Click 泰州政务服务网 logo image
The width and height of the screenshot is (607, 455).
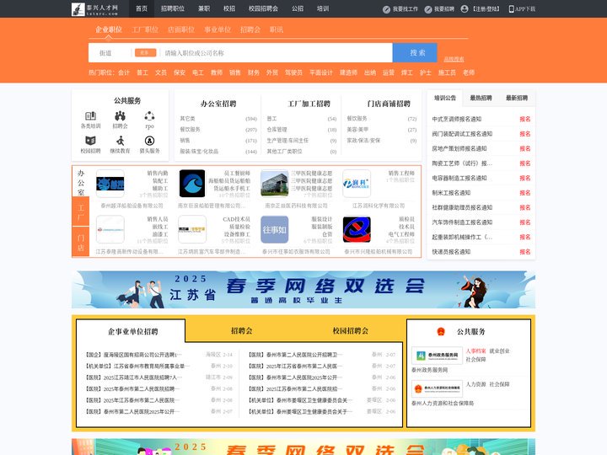point(437,356)
